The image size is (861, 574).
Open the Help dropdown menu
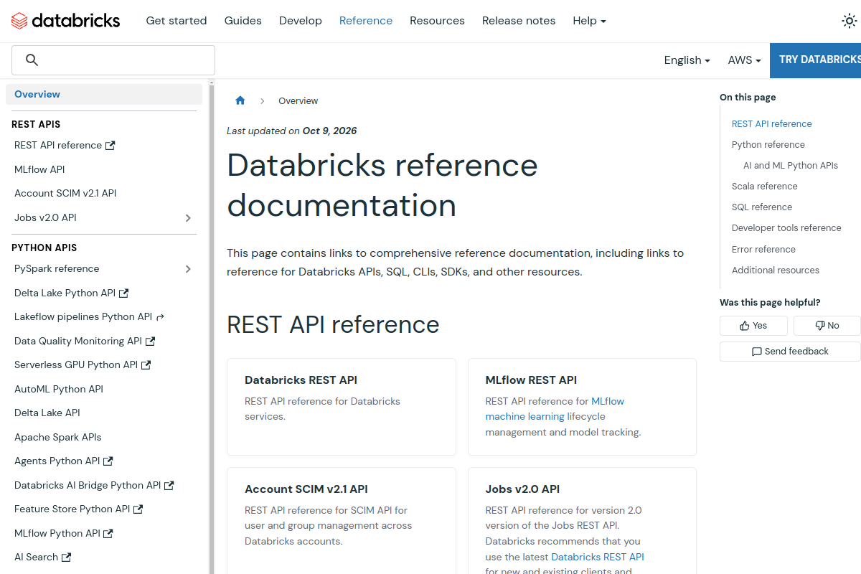click(589, 21)
